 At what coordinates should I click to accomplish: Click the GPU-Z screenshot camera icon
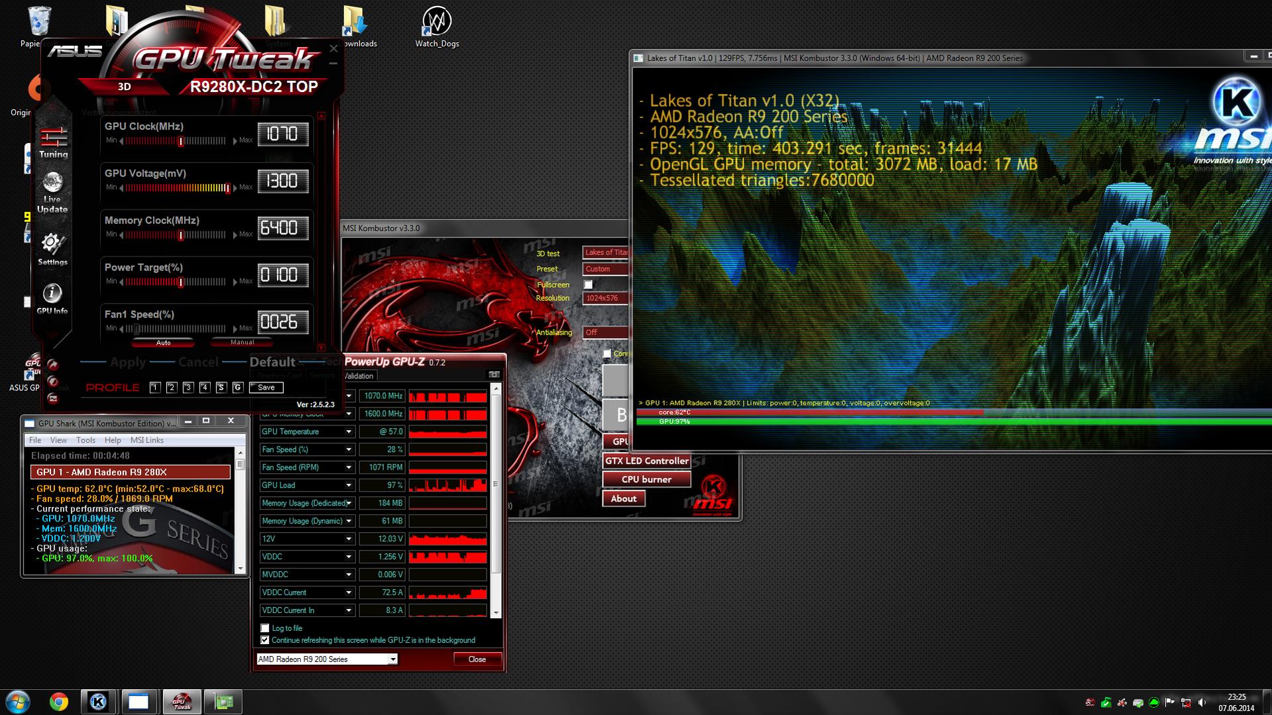(x=494, y=375)
